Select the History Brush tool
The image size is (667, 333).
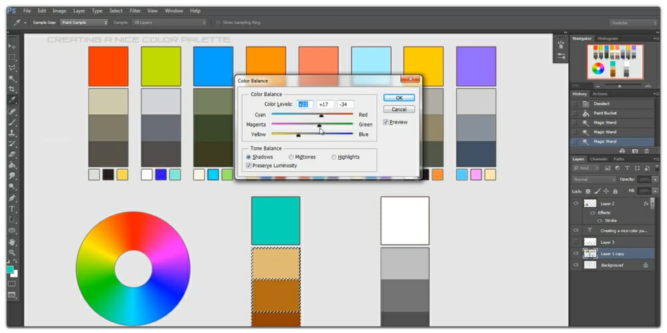(x=12, y=144)
